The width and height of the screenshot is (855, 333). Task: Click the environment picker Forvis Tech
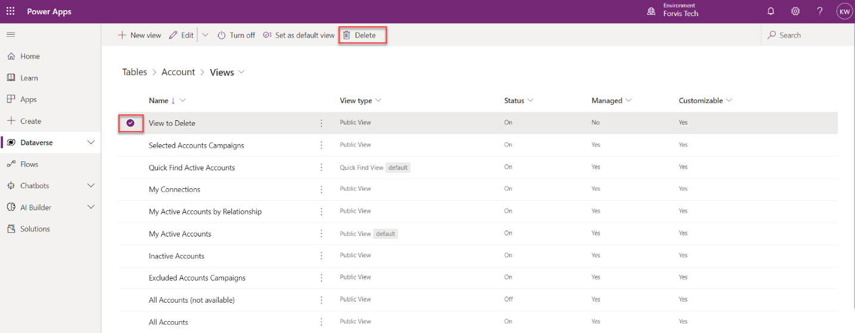coord(673,11)
